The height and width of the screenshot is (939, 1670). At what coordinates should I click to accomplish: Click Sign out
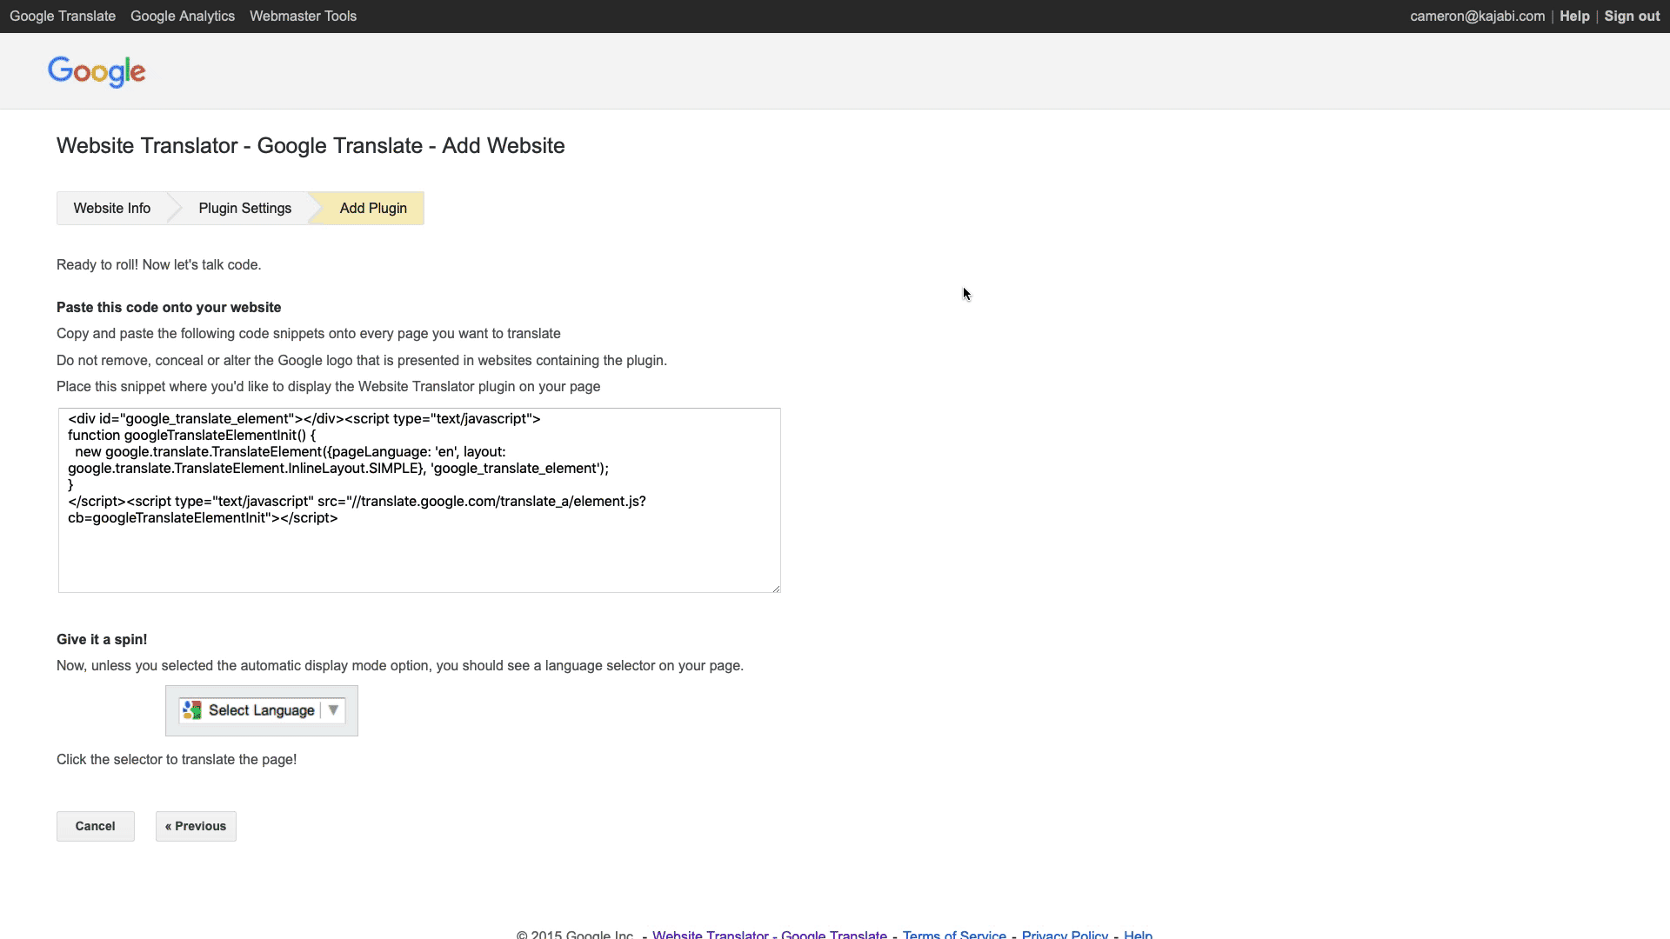click(x=1632, y=17)
